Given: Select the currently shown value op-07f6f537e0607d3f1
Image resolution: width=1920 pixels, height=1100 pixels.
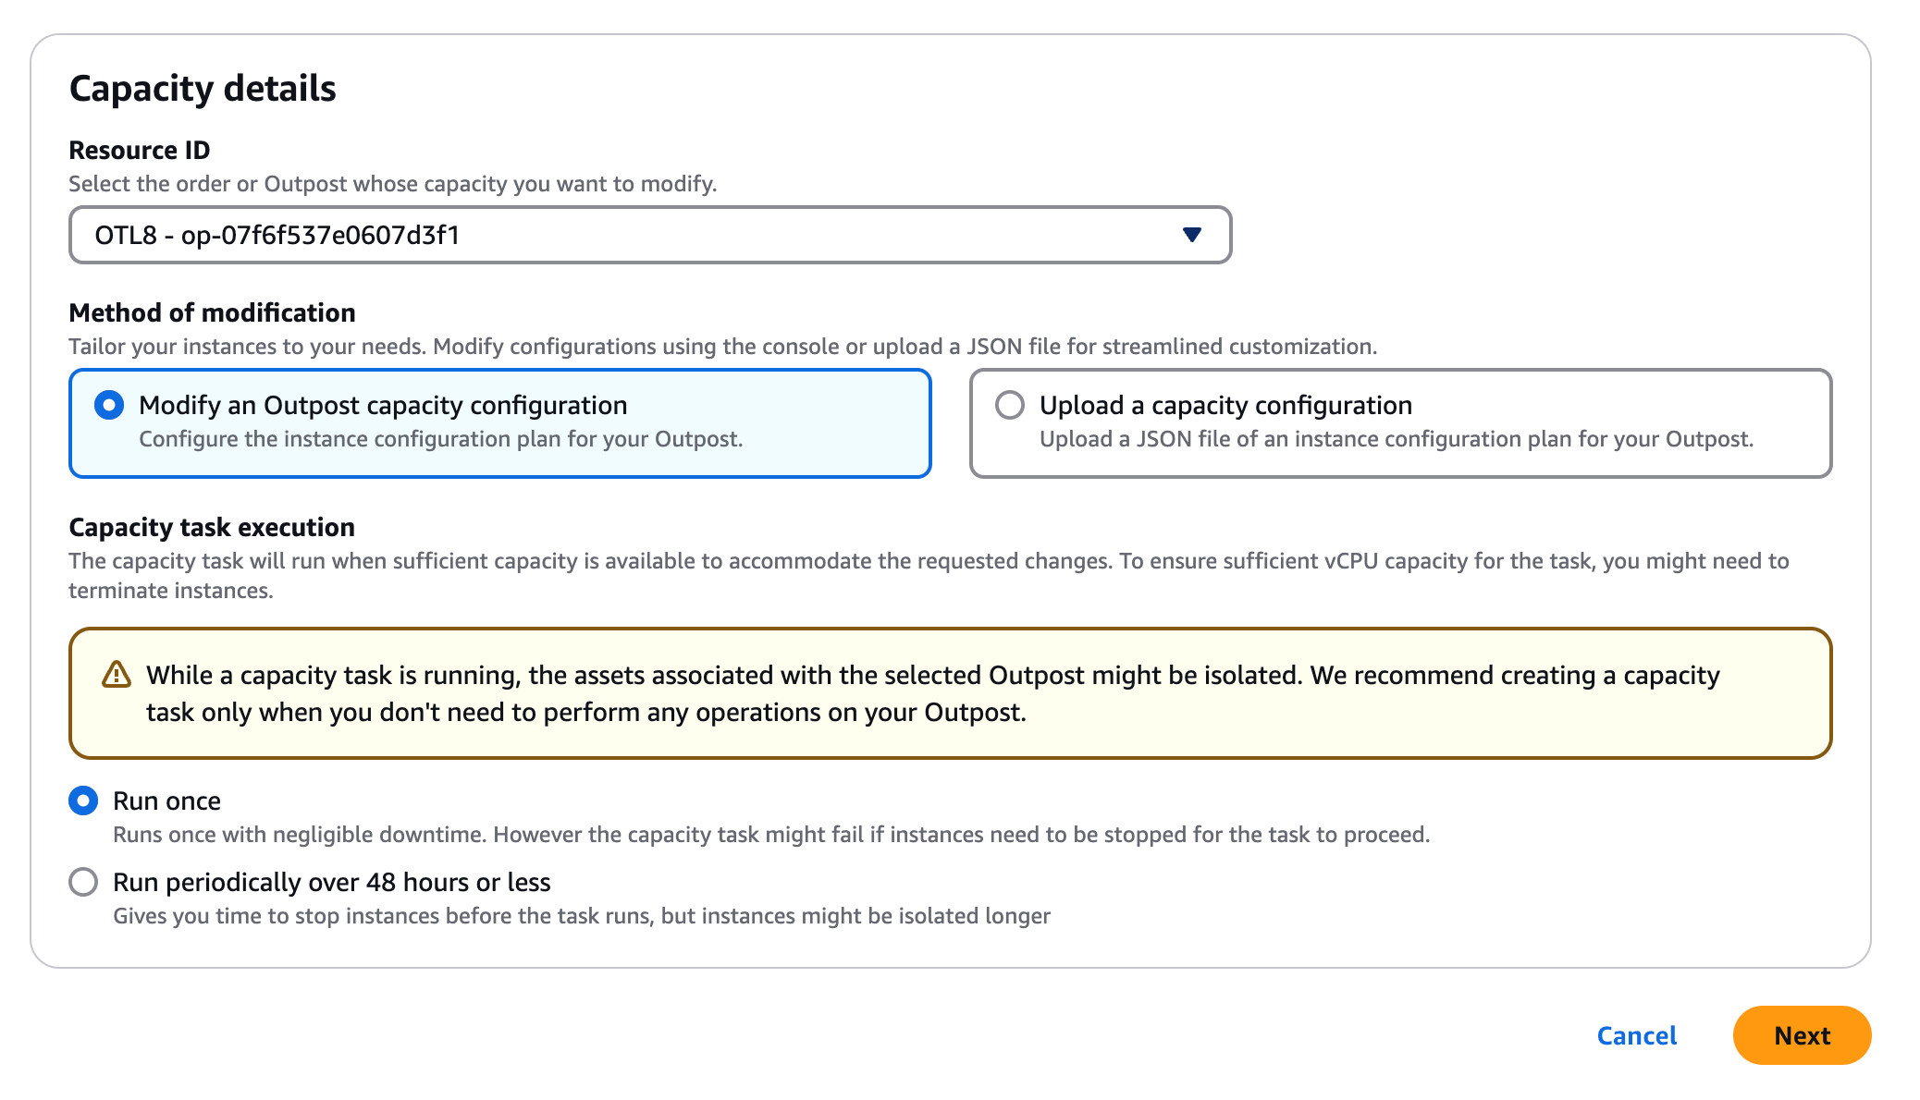Looking at the screenshot, I should click(277, 235).
